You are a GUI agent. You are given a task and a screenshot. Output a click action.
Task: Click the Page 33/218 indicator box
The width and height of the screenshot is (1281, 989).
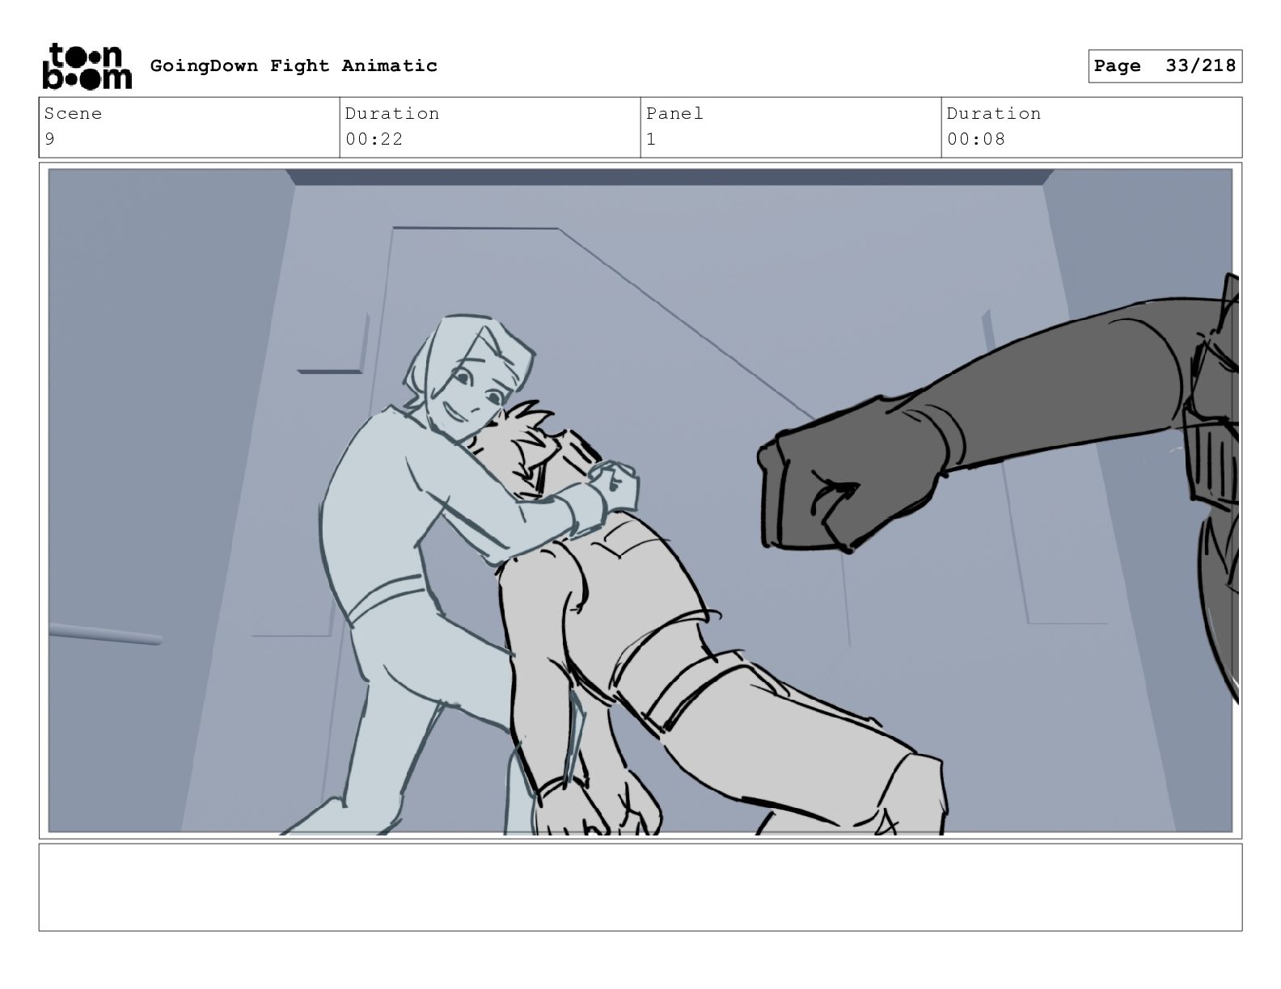[x=1165, y=66]
